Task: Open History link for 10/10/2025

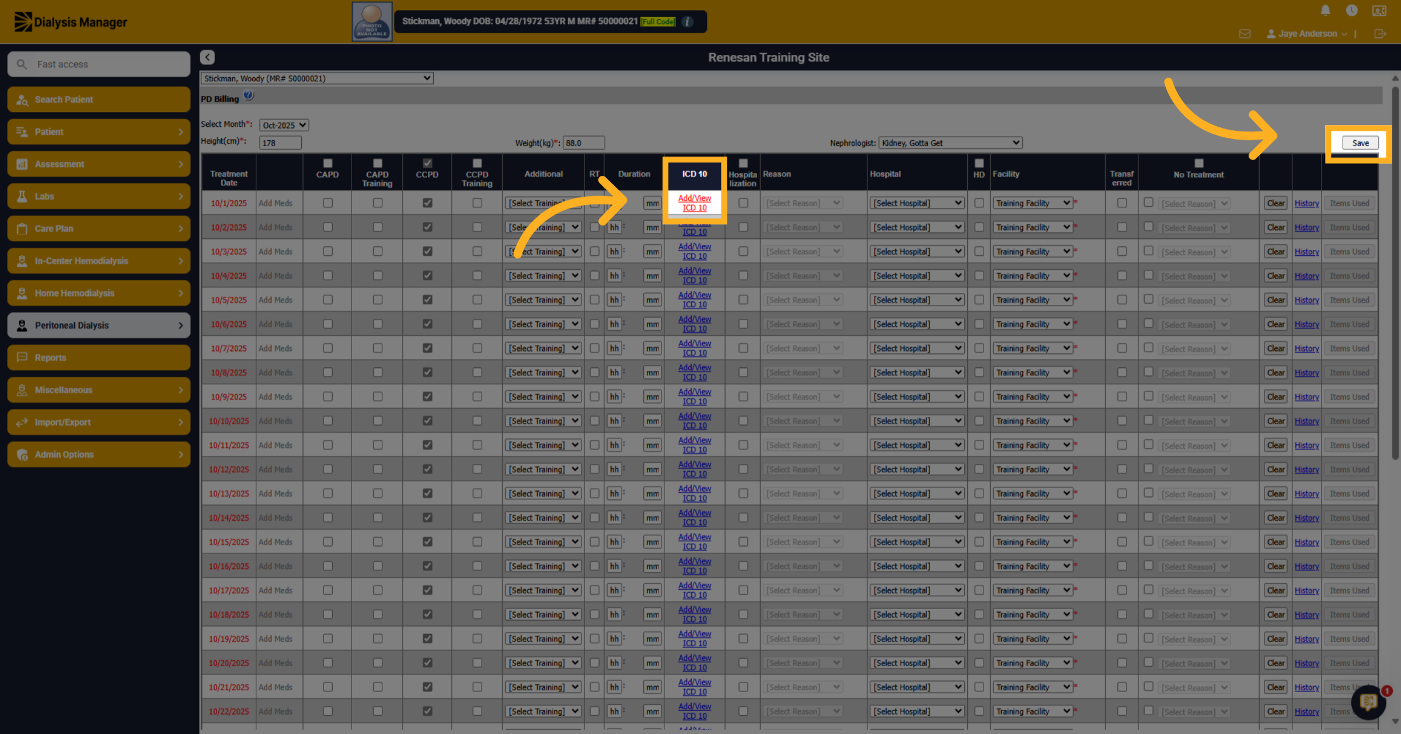Action: [1306, 421]
